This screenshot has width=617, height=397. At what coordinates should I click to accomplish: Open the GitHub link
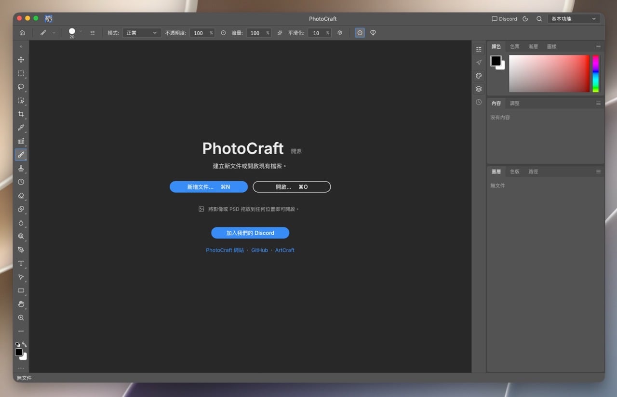[259, 250]
